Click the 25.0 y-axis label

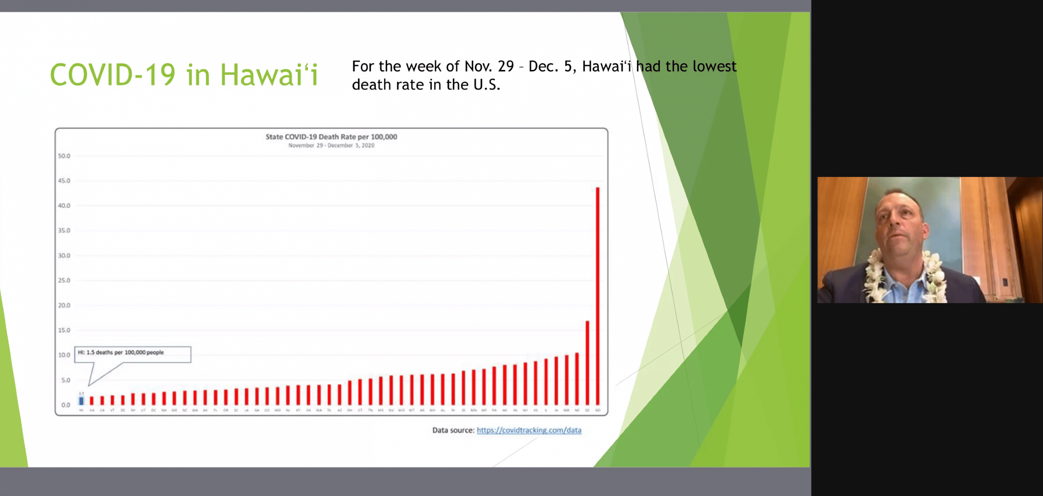[64, 280]
